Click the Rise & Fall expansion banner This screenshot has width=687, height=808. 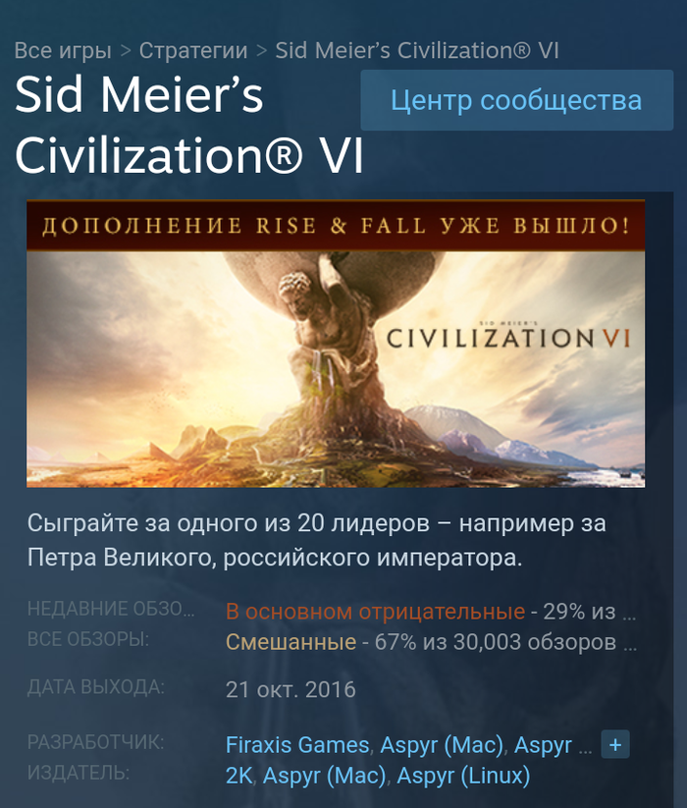pyautogui.click(x=336, y=225)
